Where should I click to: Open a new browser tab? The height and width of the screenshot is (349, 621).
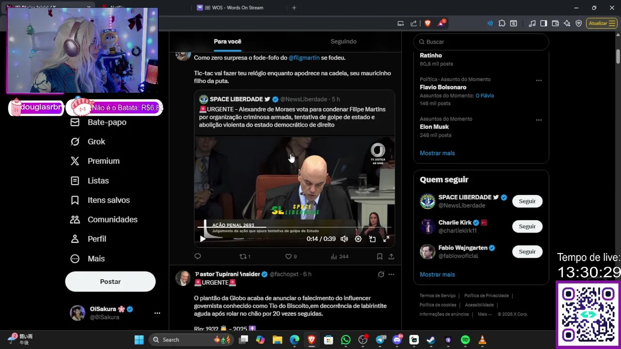[x=294, y=8]
